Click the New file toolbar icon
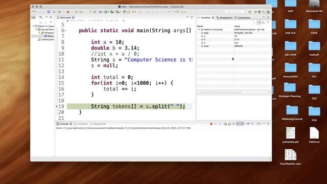Image resolution: width=327 pixels, height=184 pixels. pyautogui.click(x=33, y=12)
